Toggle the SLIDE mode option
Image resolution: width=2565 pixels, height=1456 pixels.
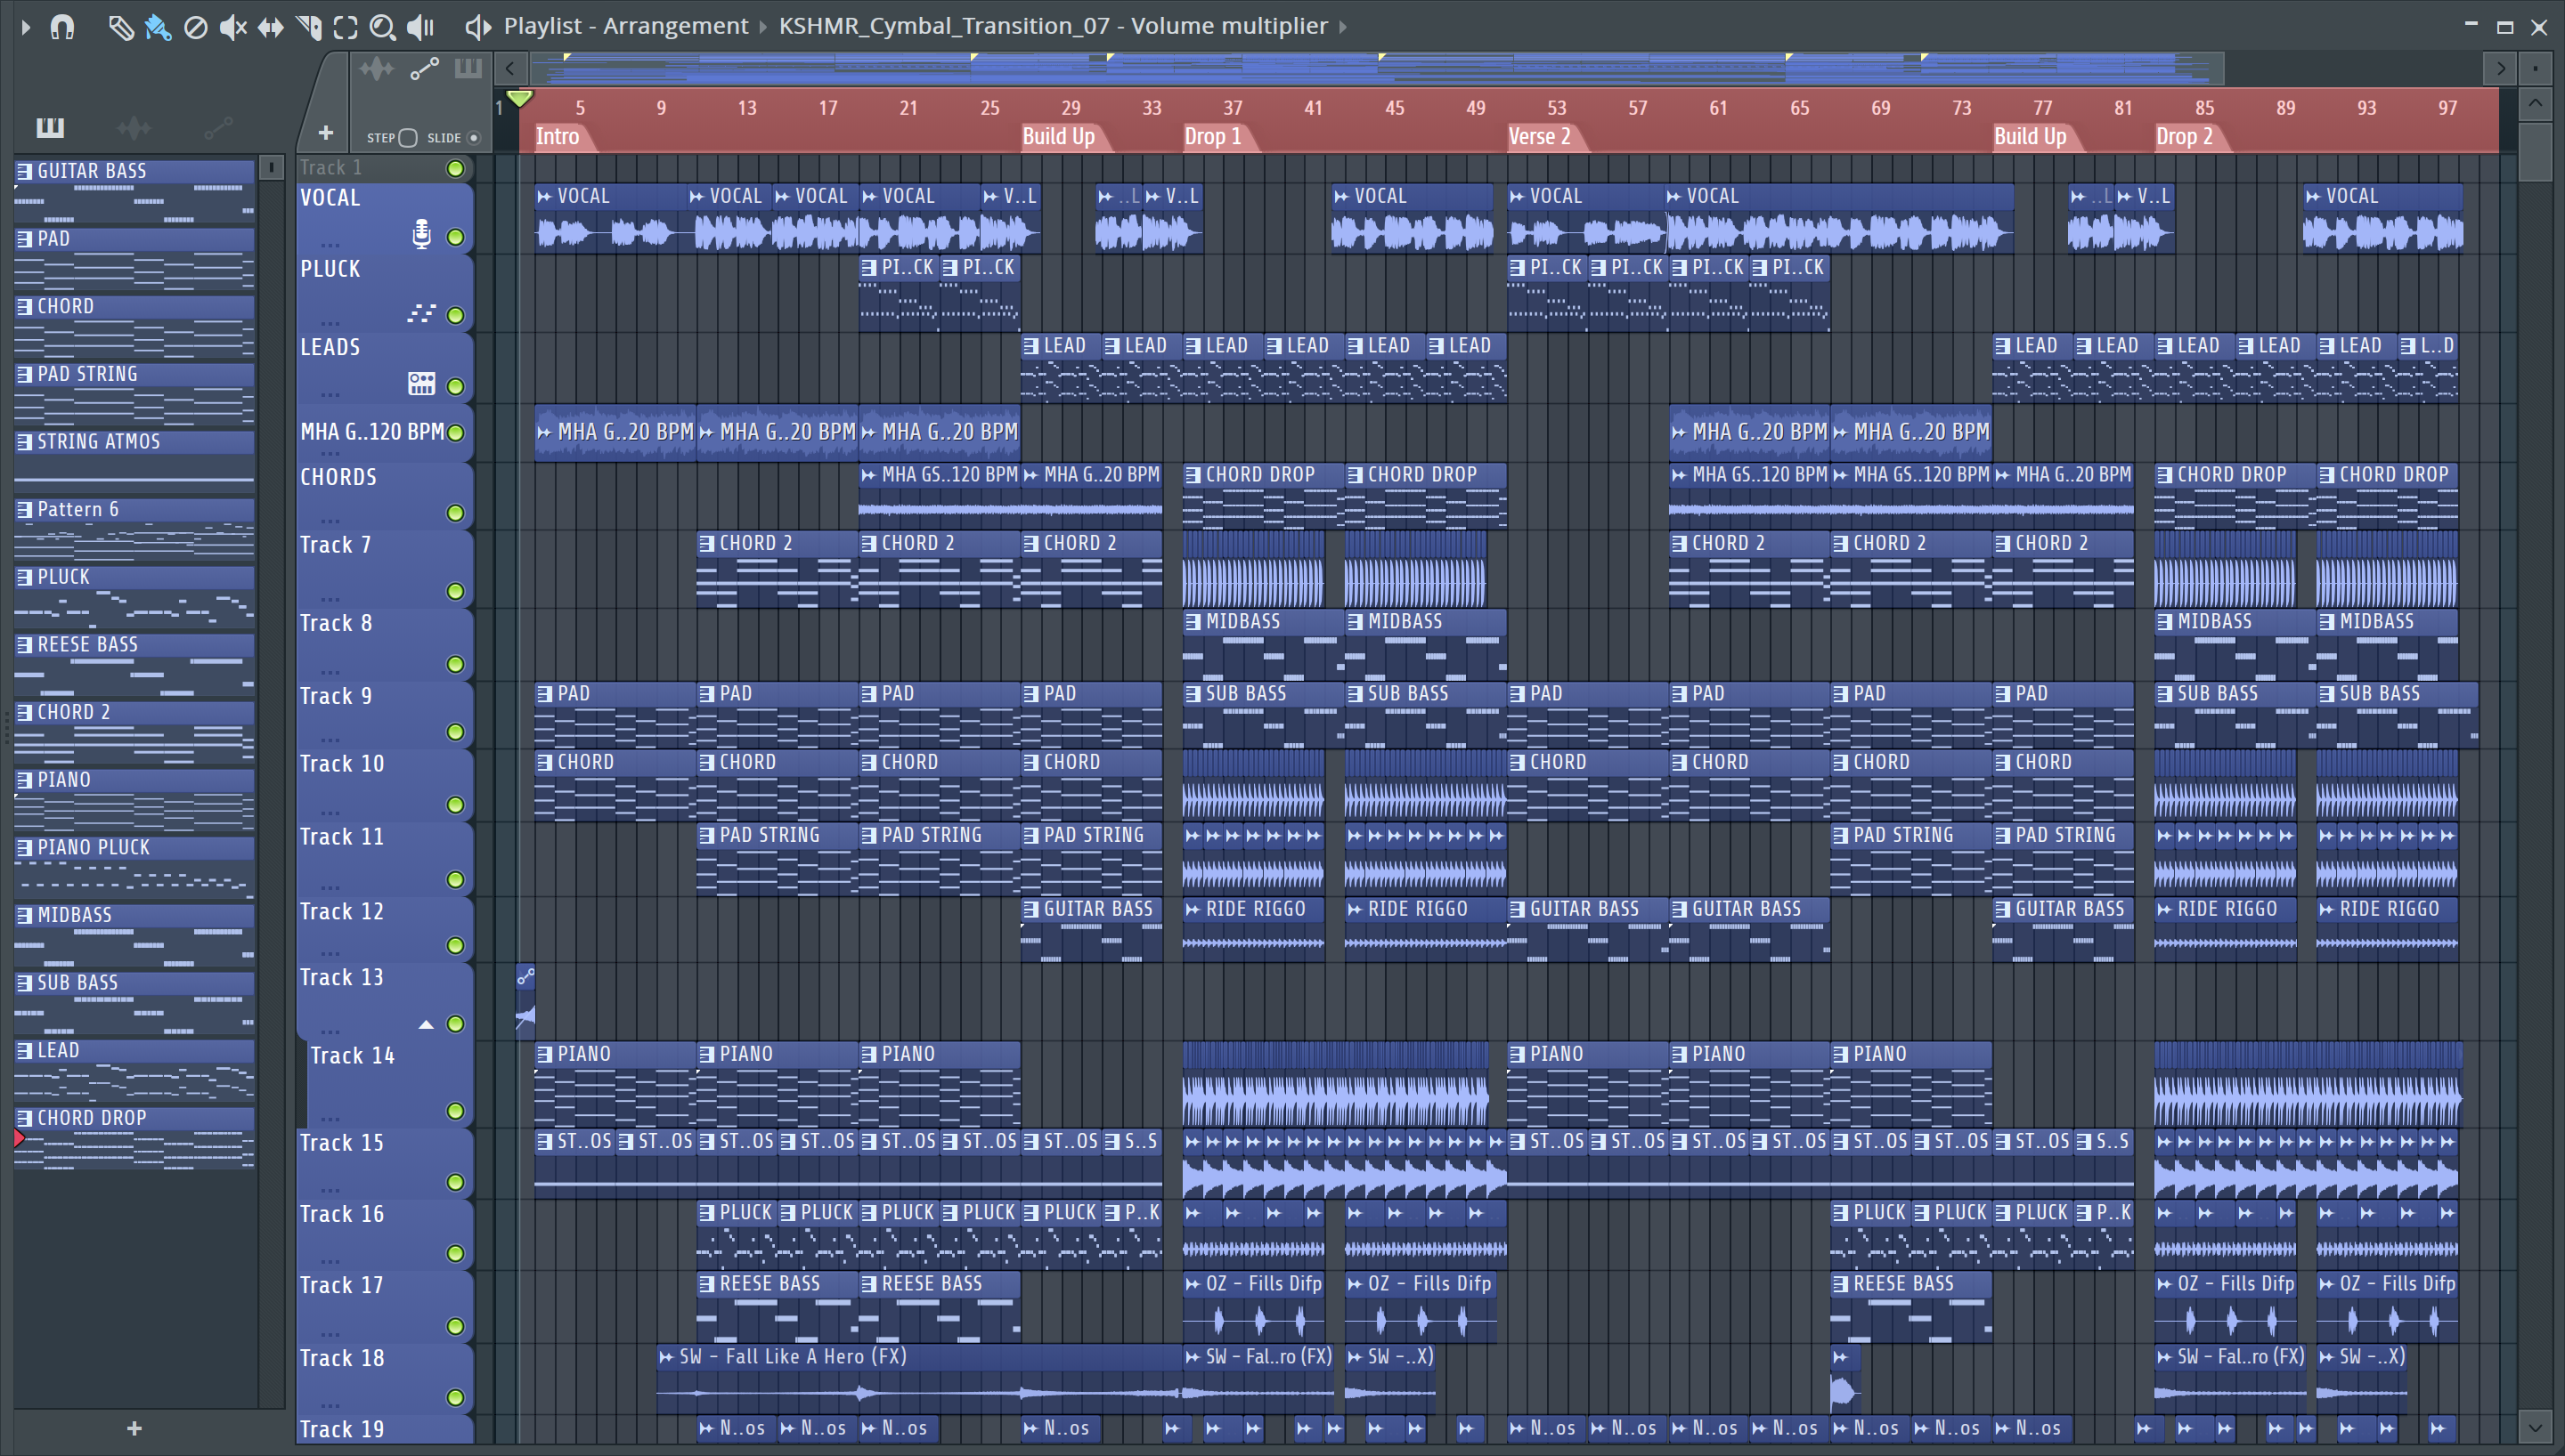click(474, 138)
